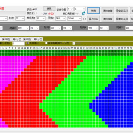Select the radio circle next to COM6
Viewport: 133px width, 133px height.
(x=84, y=19)
